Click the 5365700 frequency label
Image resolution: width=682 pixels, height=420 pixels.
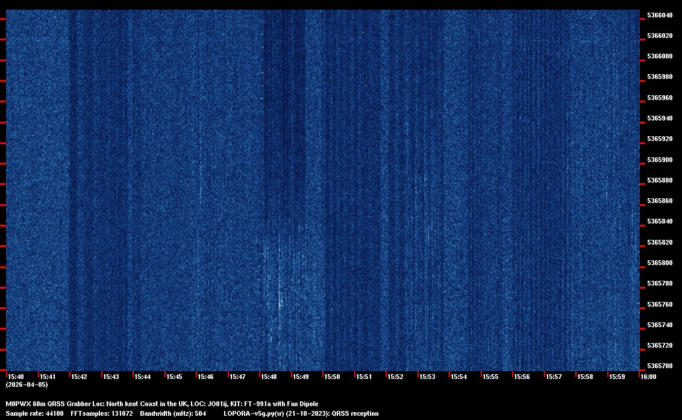(x=660, y=366)
